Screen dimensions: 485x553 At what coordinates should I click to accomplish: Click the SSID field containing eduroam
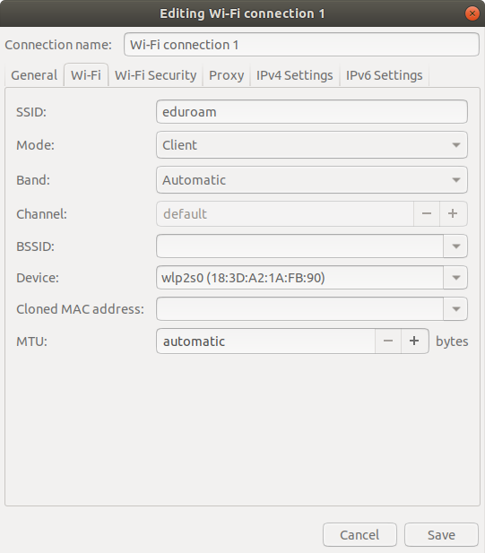coord(312,112)
